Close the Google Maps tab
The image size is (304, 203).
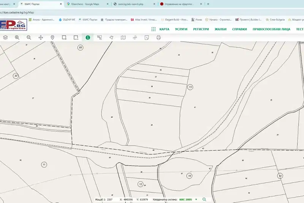(108, 4)
